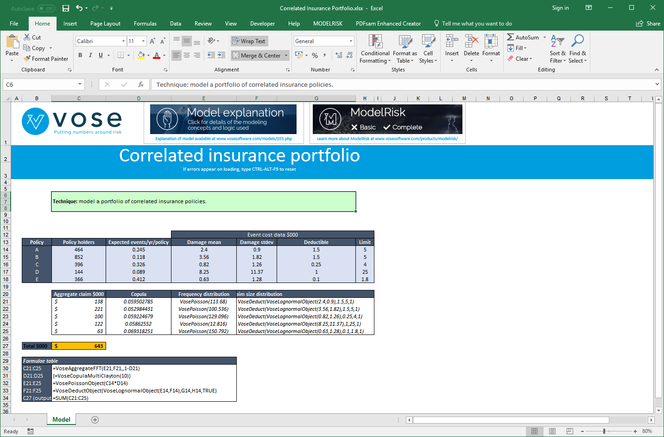Open the Formulas ribbon tab
664x437 pixels.
coord(145,23)
